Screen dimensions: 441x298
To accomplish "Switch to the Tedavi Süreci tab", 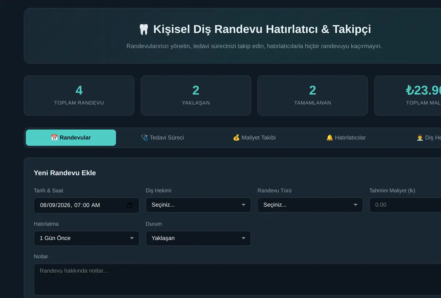I will click(x=162, y=138).
